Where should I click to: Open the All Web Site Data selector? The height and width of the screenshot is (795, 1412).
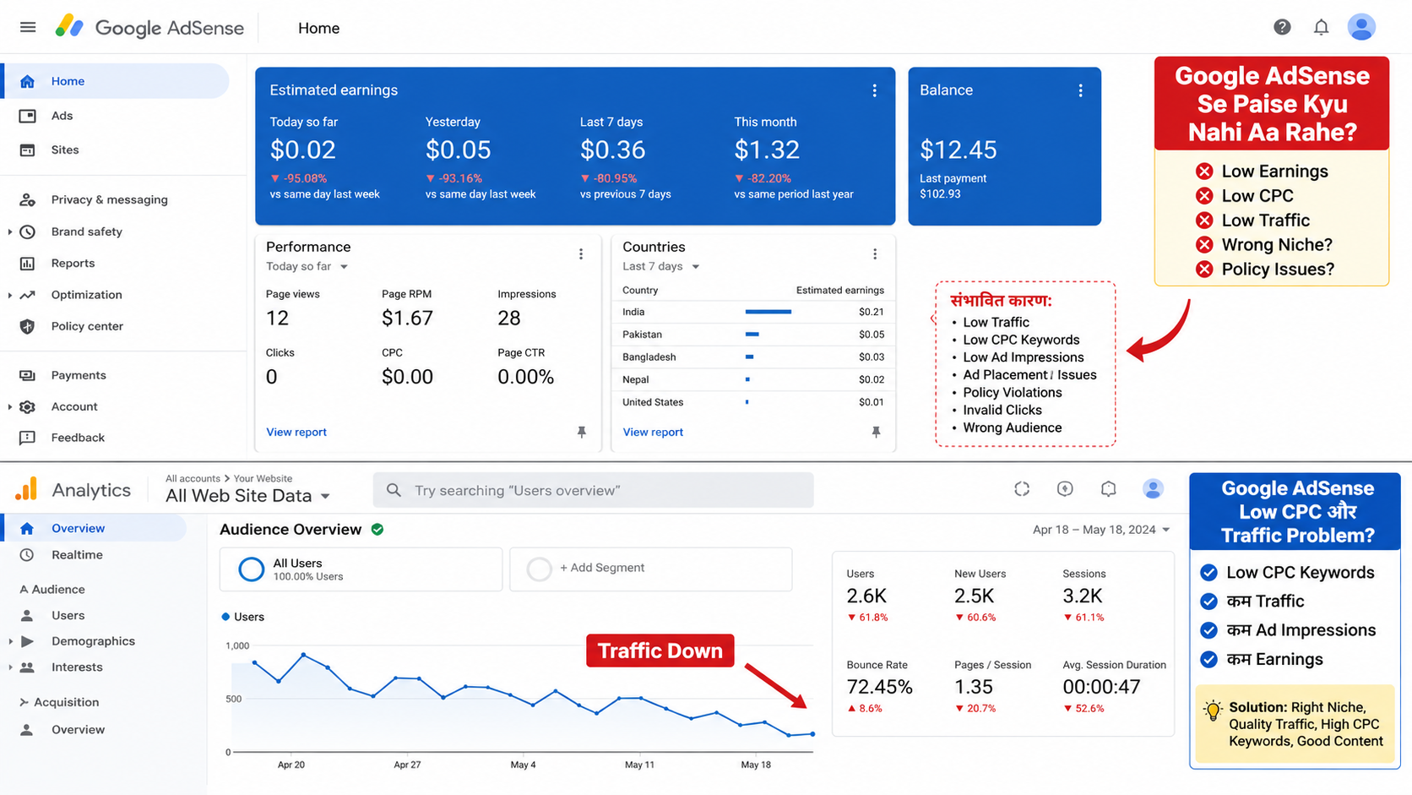(x=247, y=496)
